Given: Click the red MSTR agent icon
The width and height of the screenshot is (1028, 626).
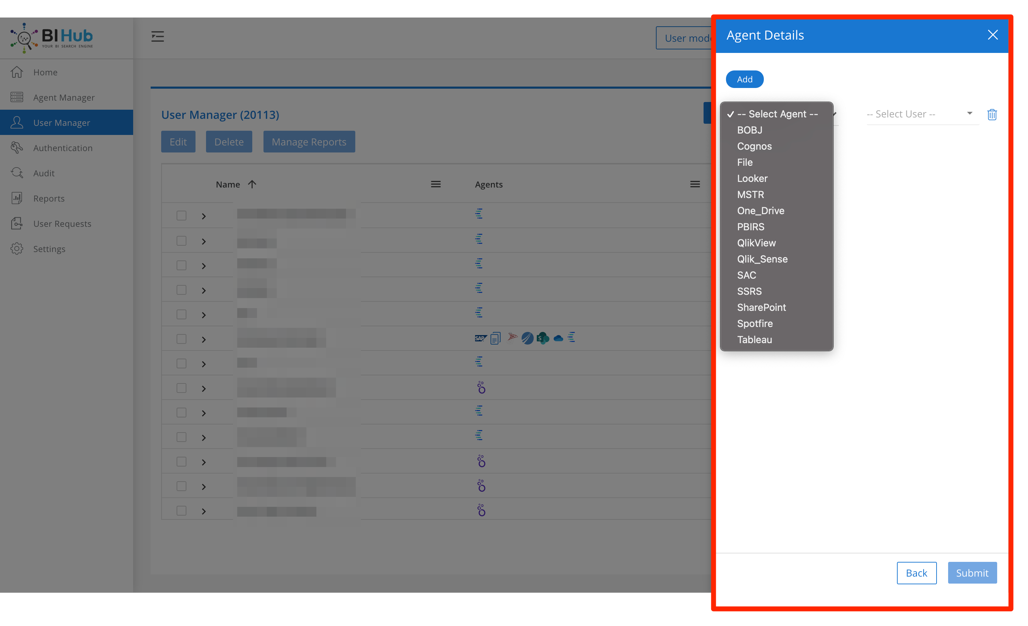Looking at the screenshot, I should [512, 337].
